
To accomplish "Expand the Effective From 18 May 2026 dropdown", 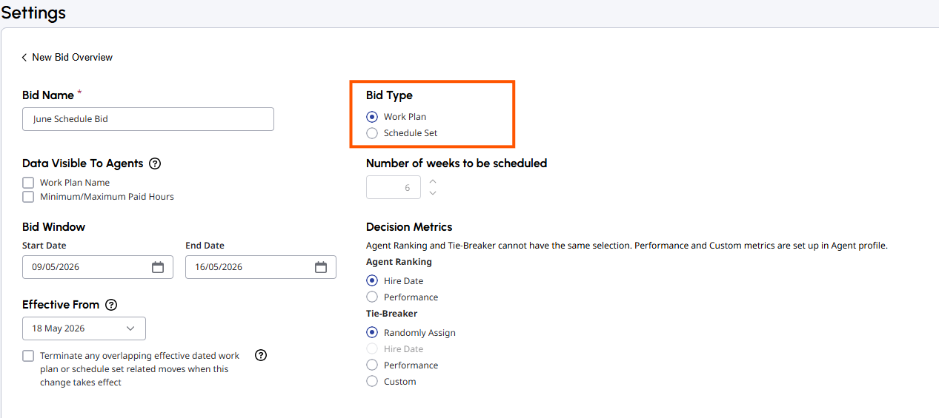I will [x=84, y=328].
